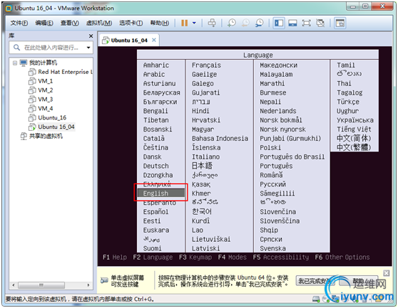Screen dimensions: 398x308
Task: Click the keyboard hint icon in info bar
Action: click(x=104, y=280)
